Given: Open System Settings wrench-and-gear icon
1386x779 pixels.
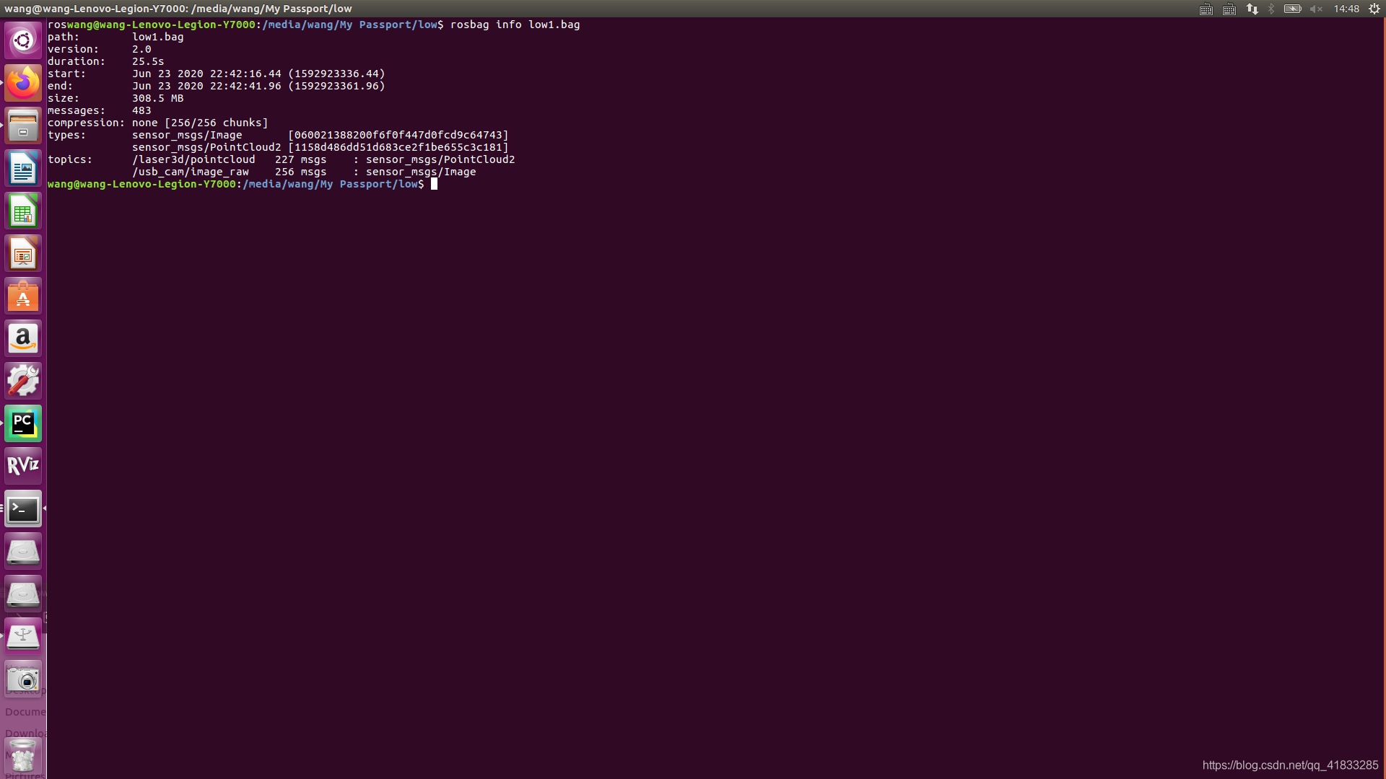Looking at the screenshot, I should [x=23, y=381].
